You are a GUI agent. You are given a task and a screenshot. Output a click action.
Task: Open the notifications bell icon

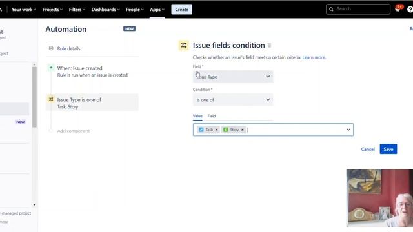[398, 10]
